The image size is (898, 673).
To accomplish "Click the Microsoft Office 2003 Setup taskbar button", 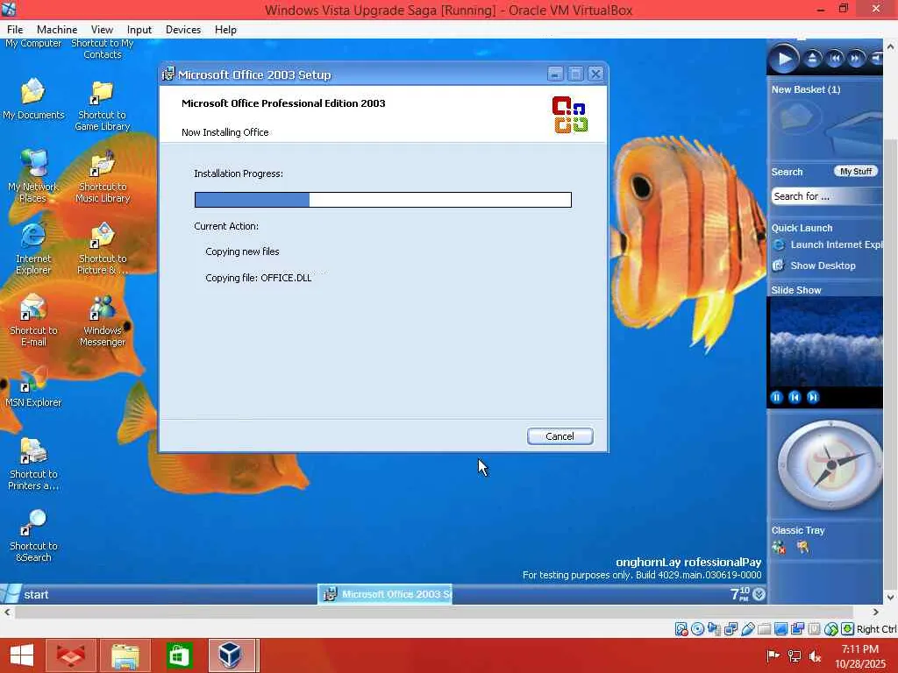I will coord(385,594).
